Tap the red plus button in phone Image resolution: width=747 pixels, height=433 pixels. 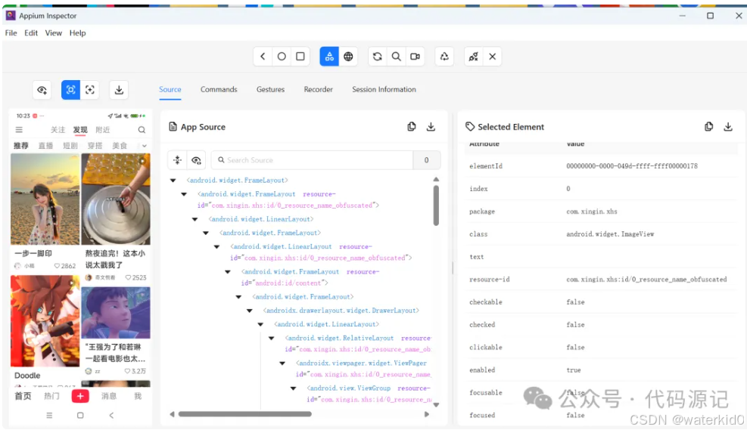(x=80, y=396)
